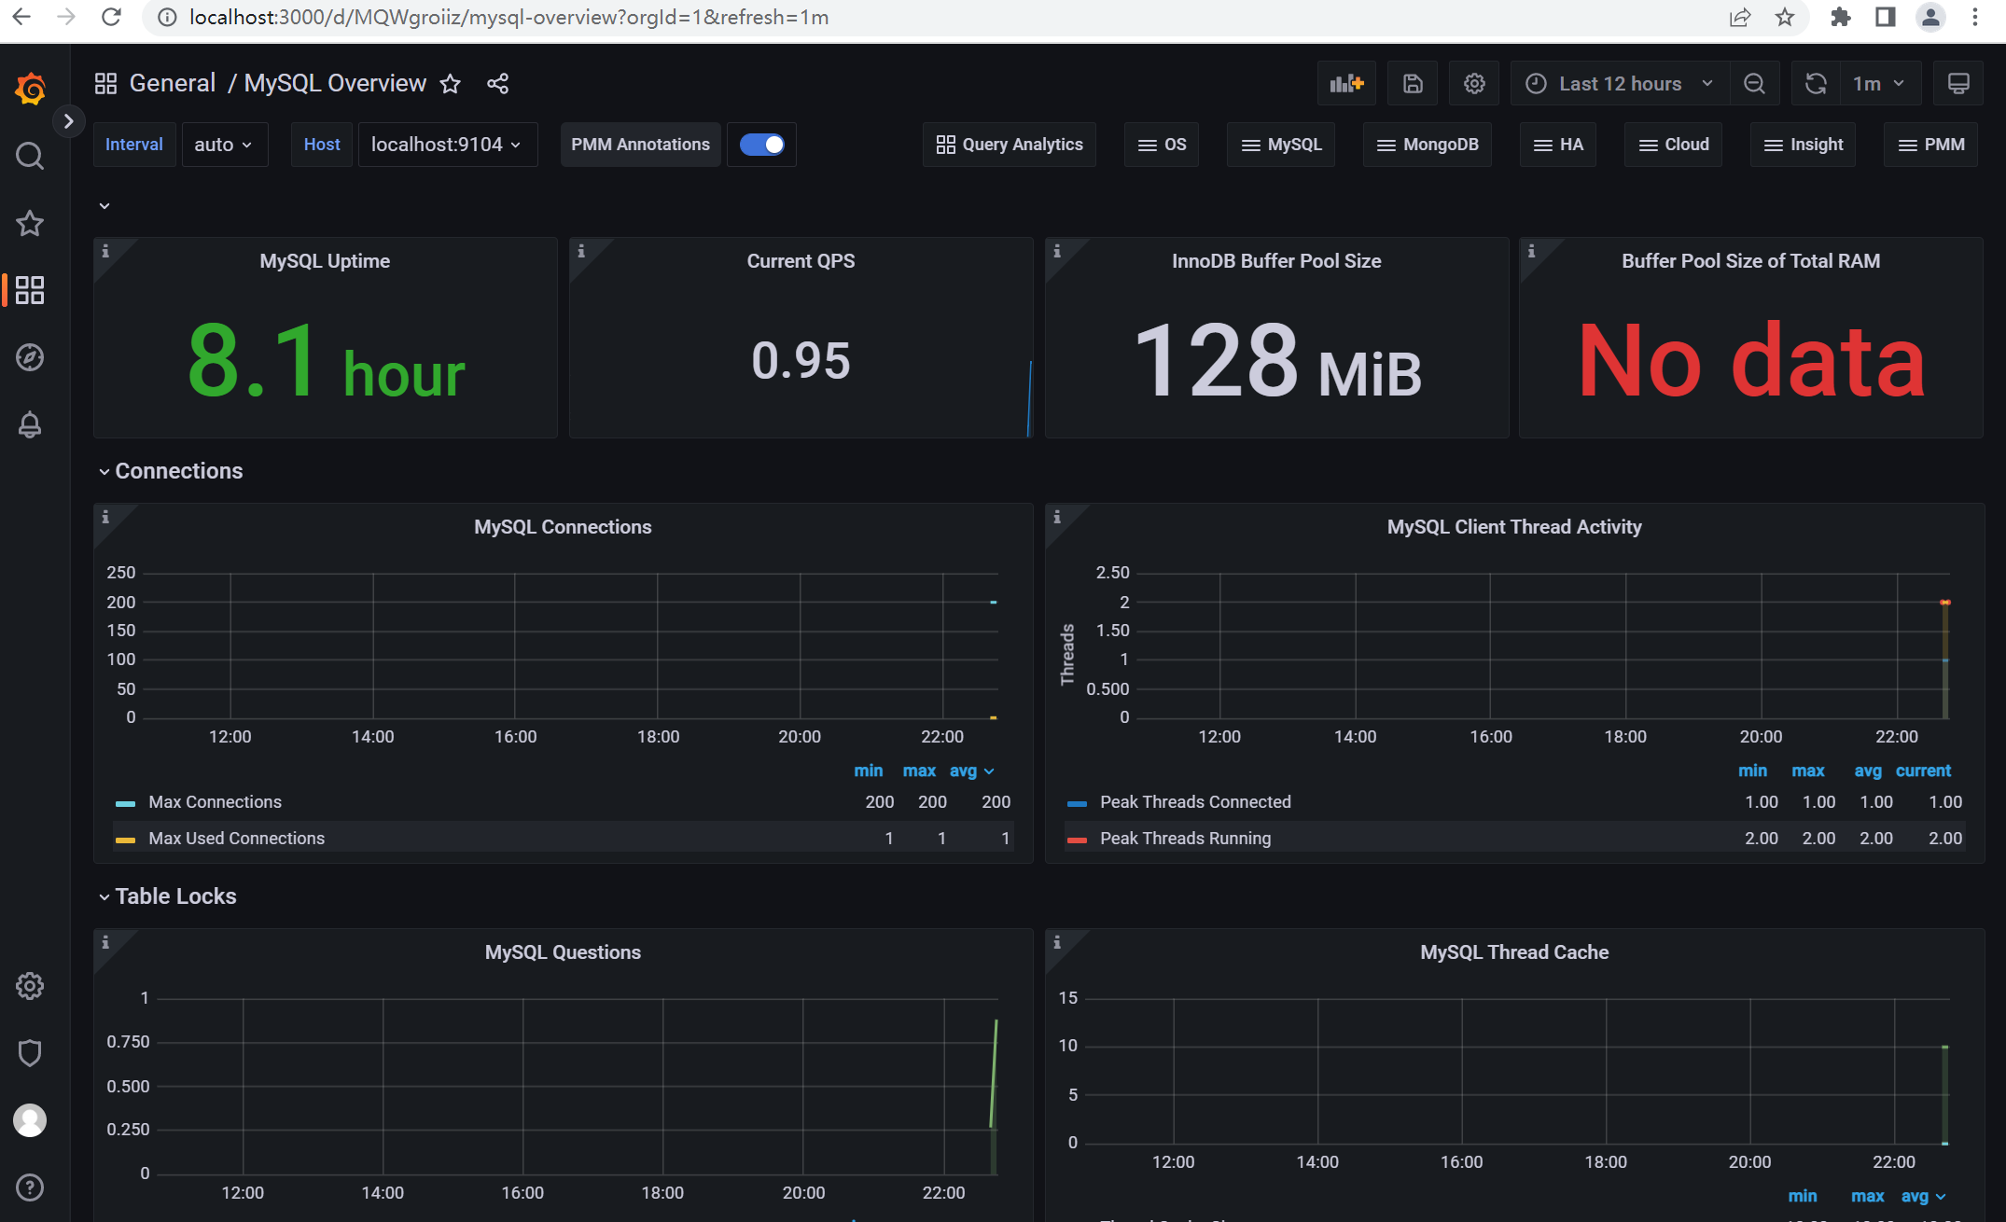Open the MySQL Thread Cache panel title menu
The height and width of the screenshot is (1222, 2006).
coord(1514,952)
